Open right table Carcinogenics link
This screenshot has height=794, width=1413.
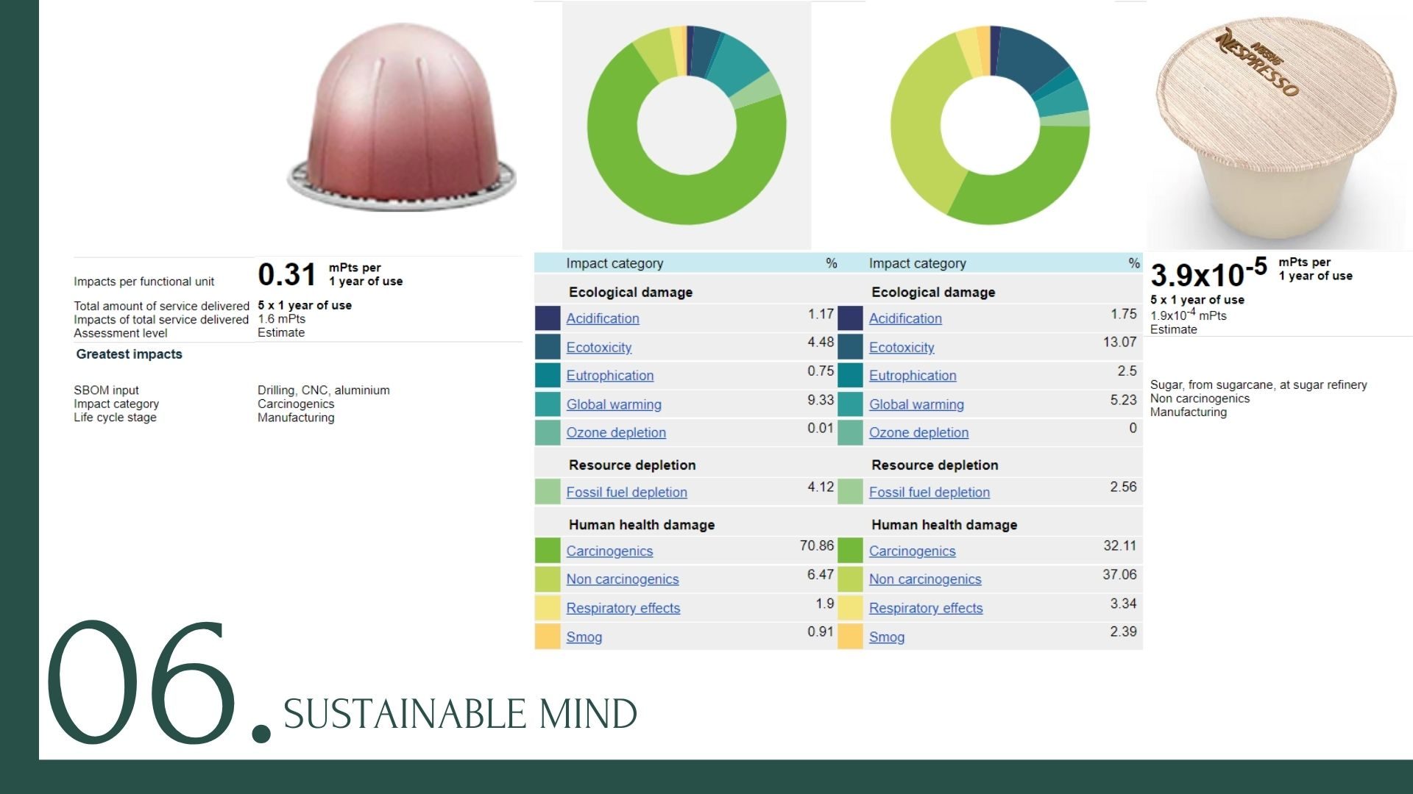coord(912,551)
